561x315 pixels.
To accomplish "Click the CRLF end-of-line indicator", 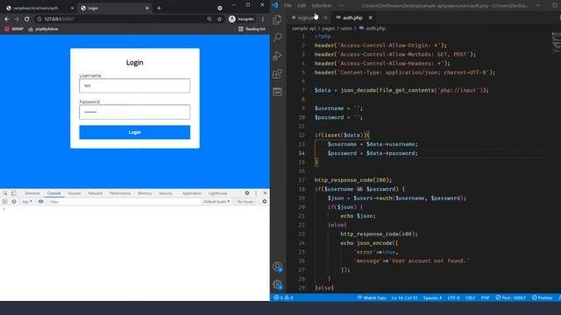I will click(470, 297).
